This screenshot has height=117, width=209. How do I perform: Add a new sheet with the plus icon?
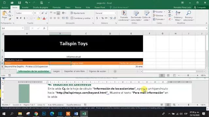115,71
